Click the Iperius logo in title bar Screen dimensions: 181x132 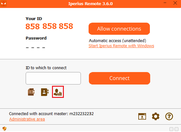click(4, 4)
